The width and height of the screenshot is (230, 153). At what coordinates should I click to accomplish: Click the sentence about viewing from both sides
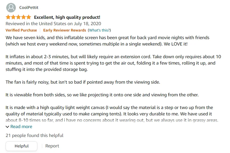[102, 95]
